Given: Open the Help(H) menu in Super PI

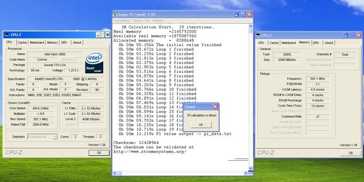Looking at the screenshot, I should coord(157,20).
